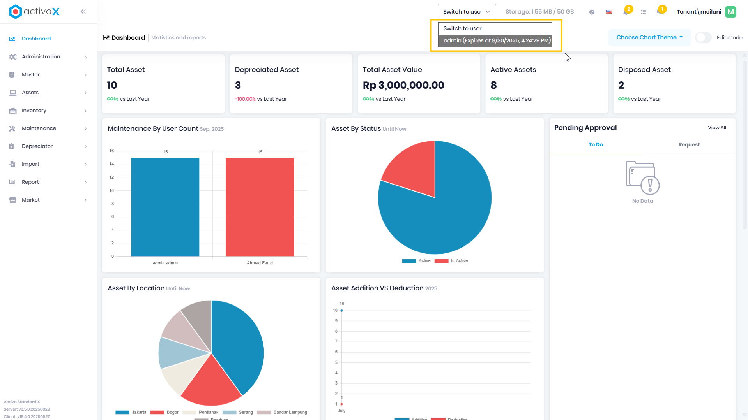Toggle Edit mode switch on
The width and height of the screenshot is (748, 420).
(x=704, y=38)
